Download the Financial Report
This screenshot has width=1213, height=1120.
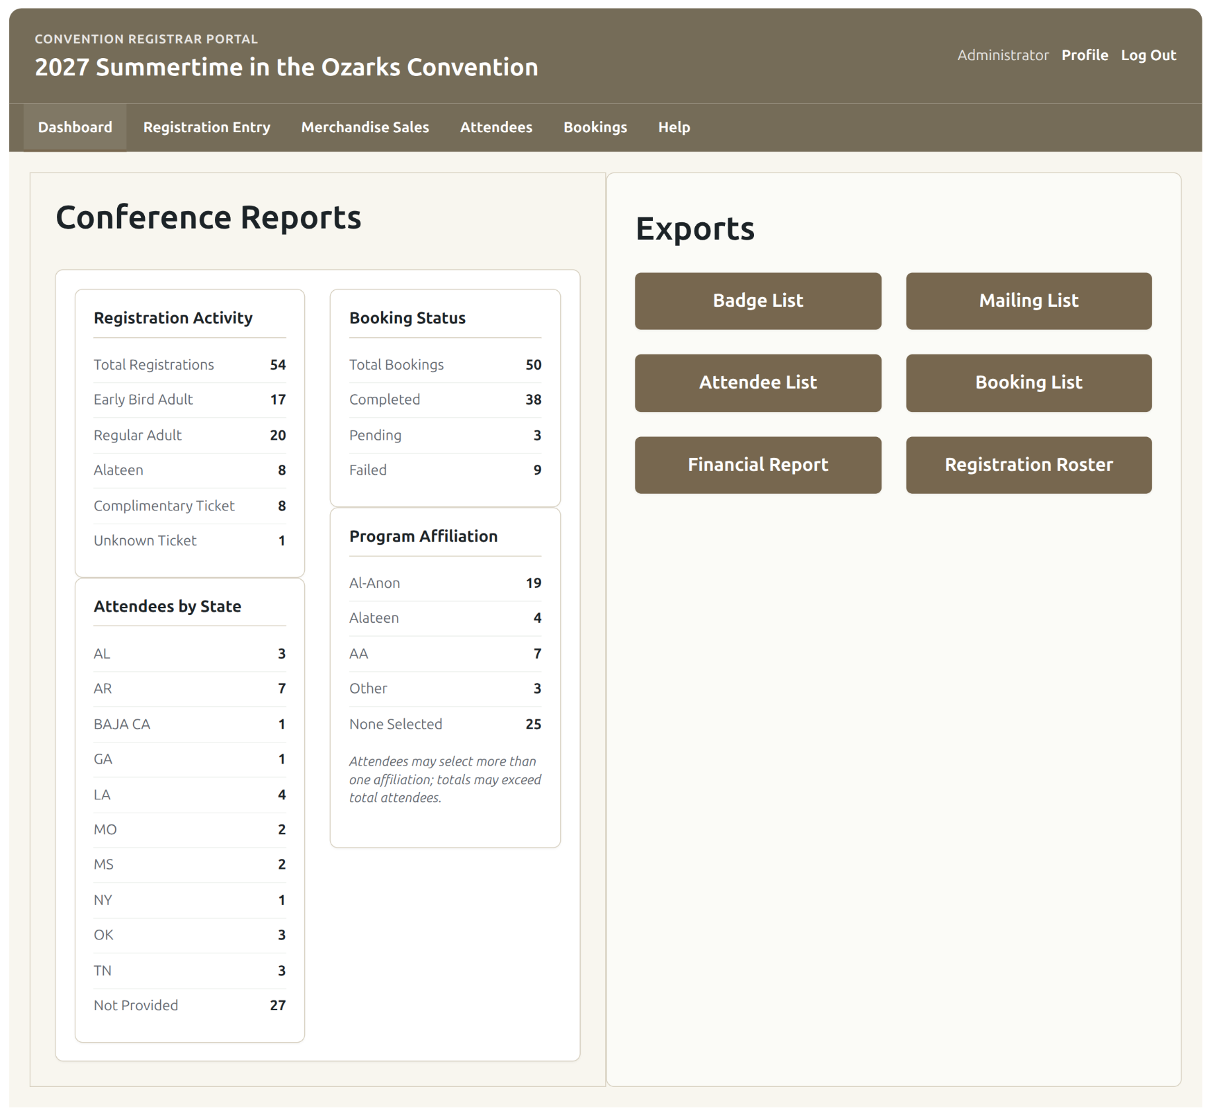(x=758, y=465)
